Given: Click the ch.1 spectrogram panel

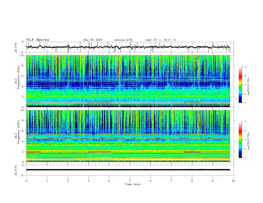Looking at the screenshot, I should pos(128,81).
